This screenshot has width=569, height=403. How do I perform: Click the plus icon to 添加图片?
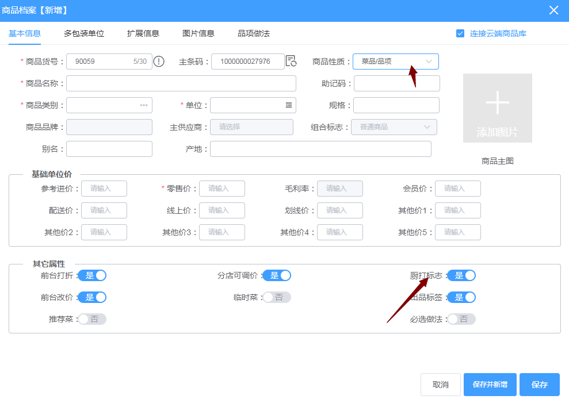click(x=497, y=103)
